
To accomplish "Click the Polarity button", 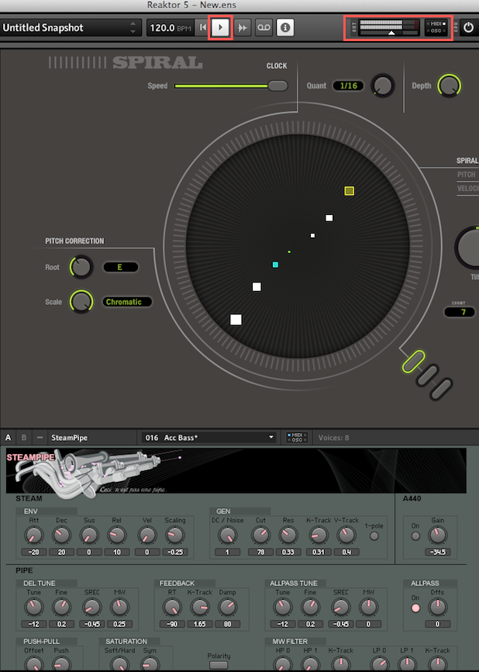I will (x=219, y=665).
